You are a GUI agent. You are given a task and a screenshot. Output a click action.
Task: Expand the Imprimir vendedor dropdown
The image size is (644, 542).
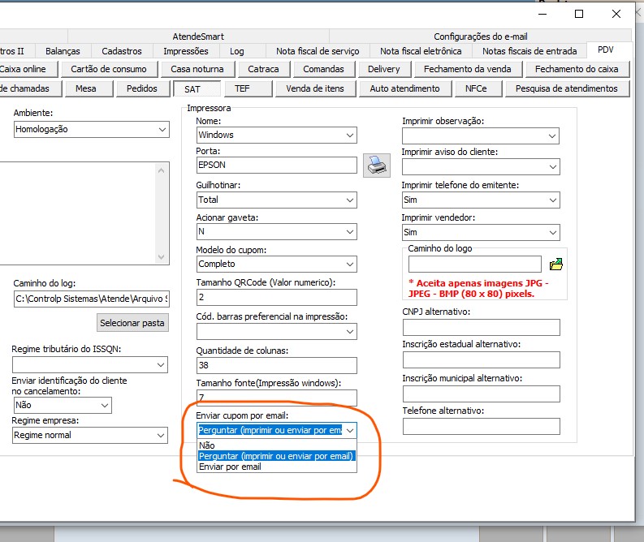click(481, 232)
